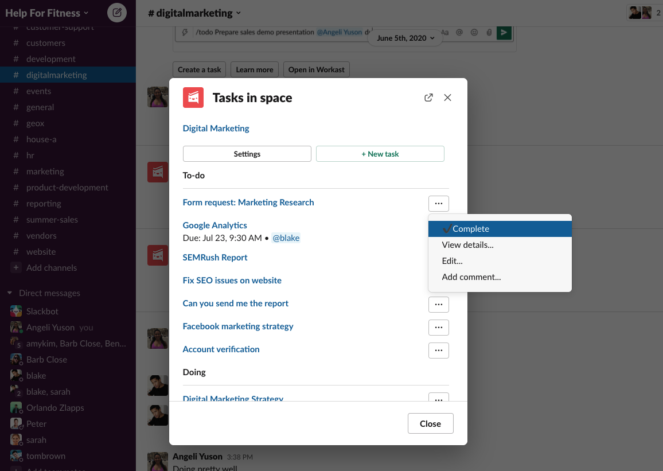Open the Help For Fitness workspace menu
This screenshot has width=663, height=471.
tap(47, 13)
